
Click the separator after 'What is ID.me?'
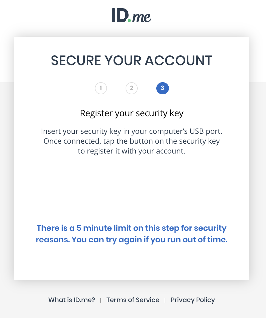[101, 300]
